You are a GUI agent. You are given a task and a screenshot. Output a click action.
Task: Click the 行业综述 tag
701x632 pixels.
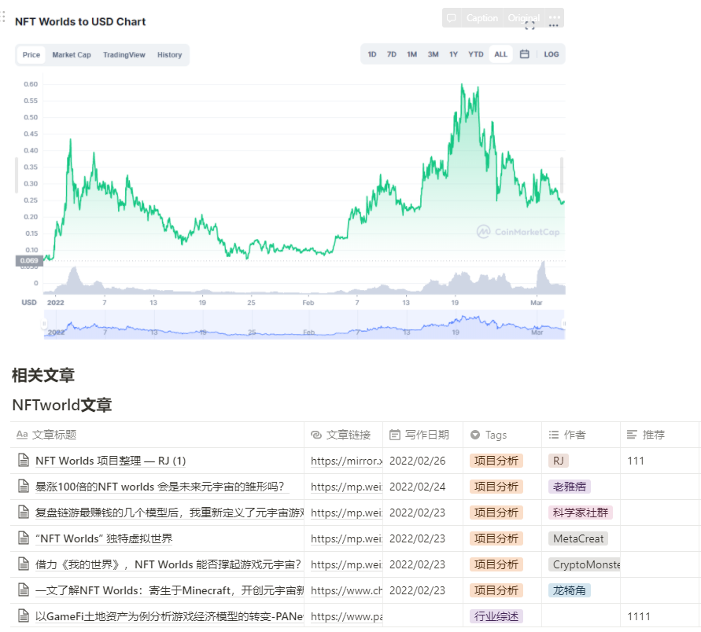point(496,616)
